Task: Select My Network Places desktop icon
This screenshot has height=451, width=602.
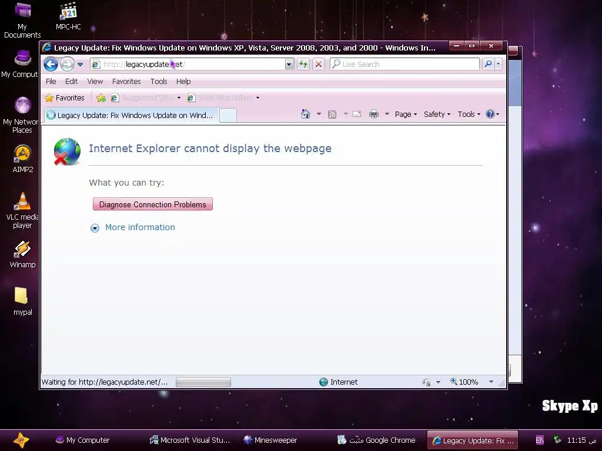Action: click(x=22, y=115)
